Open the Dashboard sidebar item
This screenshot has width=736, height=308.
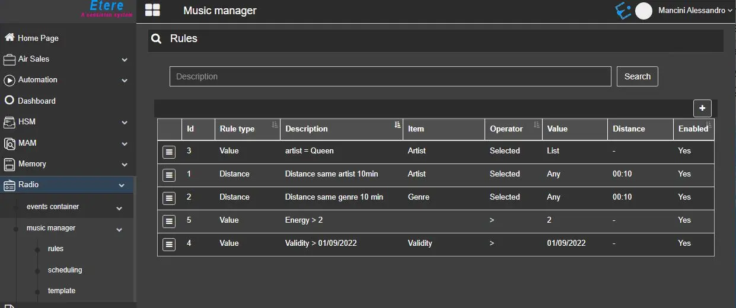click(36, 101)
